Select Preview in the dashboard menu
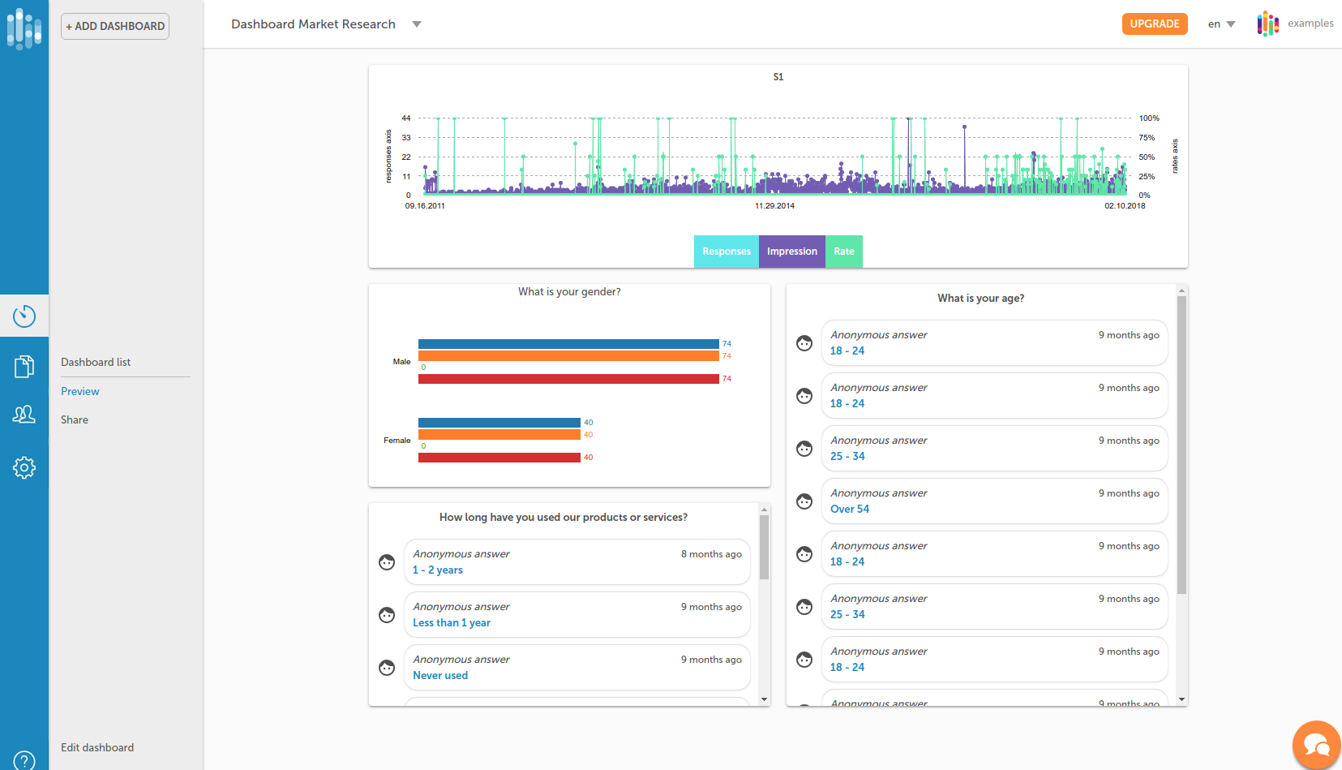This screenshot has width=1342, height=770. [80, 391]
